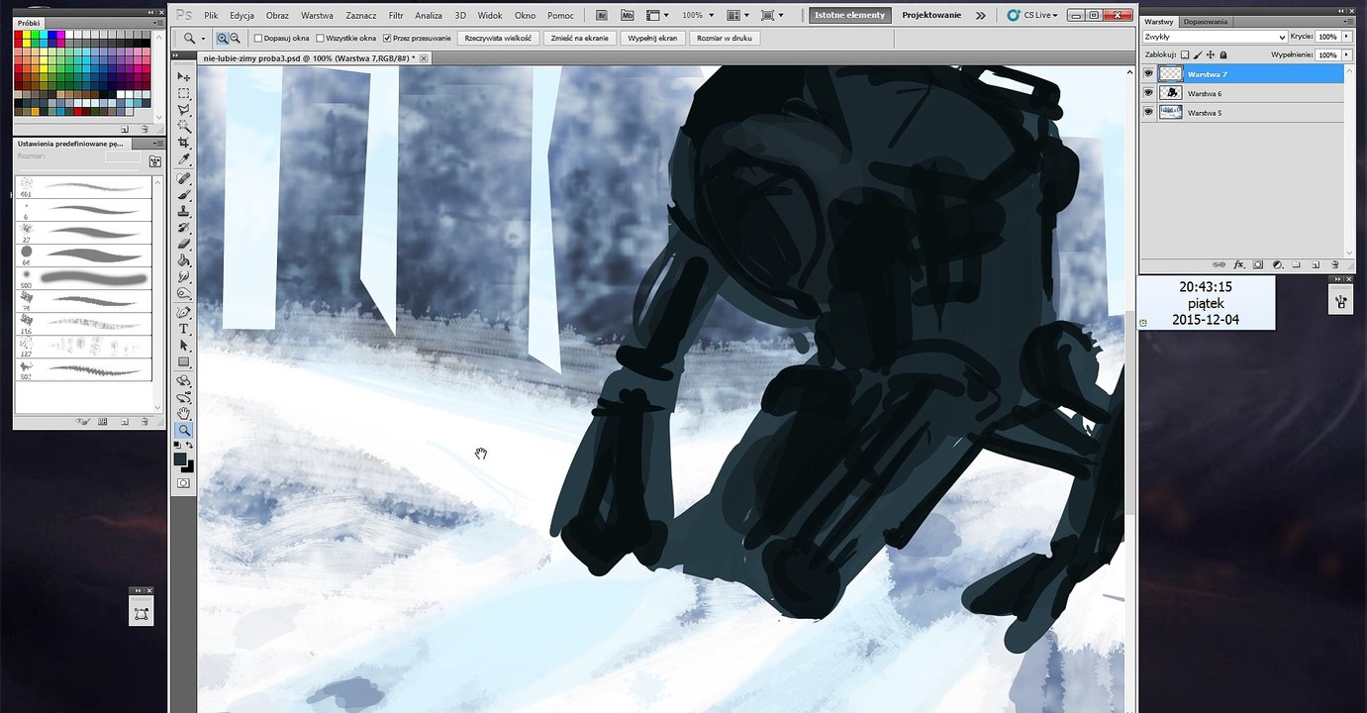The width and height of the screenshot is (1367, 713).
Task: Select the Move tool
Action: pyautogui.click(x=183, y=76)
